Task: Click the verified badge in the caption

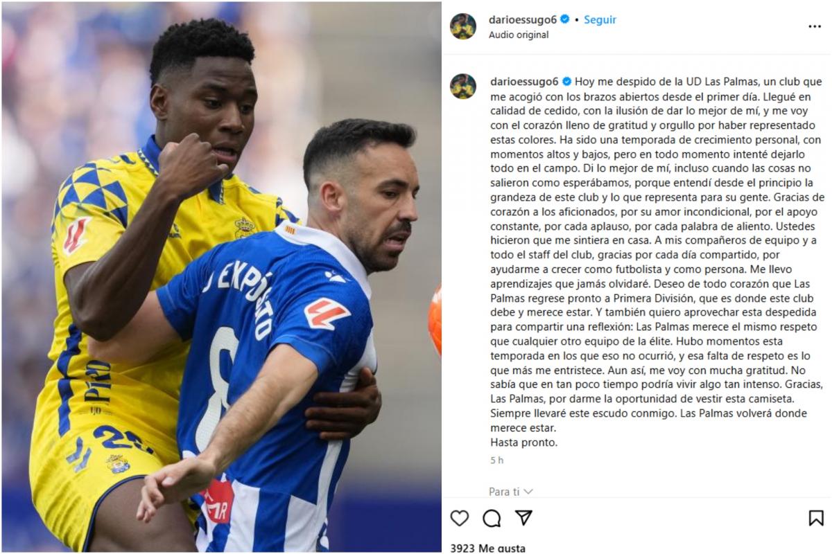Action: point(566,82)
